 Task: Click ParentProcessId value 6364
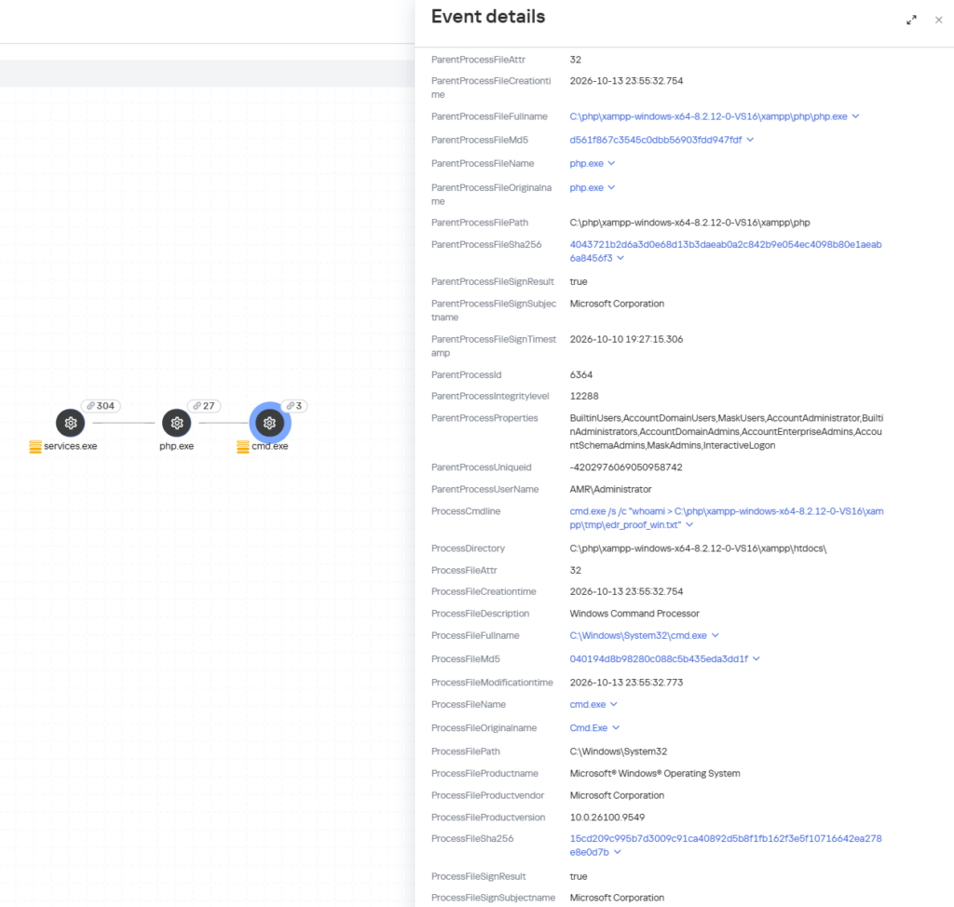pyautogui.click(x=581, y=374)
